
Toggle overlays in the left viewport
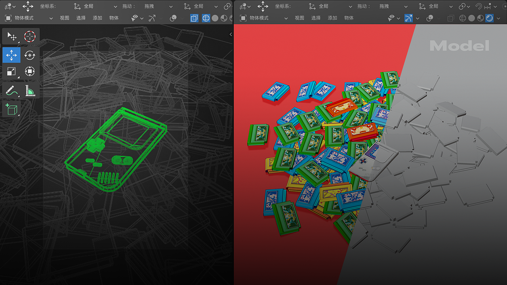click(173, 18)
